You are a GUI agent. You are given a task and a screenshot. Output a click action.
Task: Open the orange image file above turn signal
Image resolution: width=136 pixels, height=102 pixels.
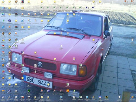click(74, 59)
